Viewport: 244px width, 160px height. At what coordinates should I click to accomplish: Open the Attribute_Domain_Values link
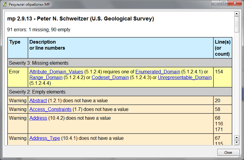tap(56, 72)
